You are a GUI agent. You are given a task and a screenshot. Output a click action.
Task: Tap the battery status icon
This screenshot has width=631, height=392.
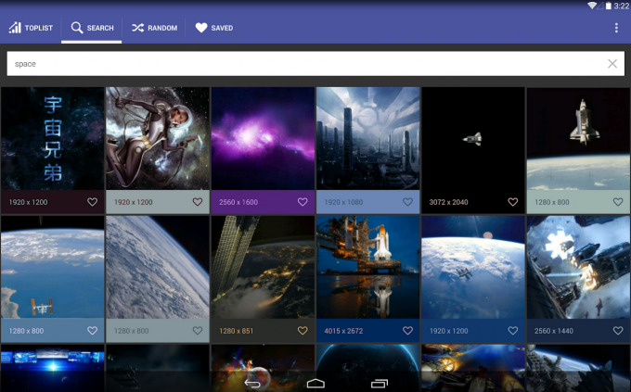(609, 6)
